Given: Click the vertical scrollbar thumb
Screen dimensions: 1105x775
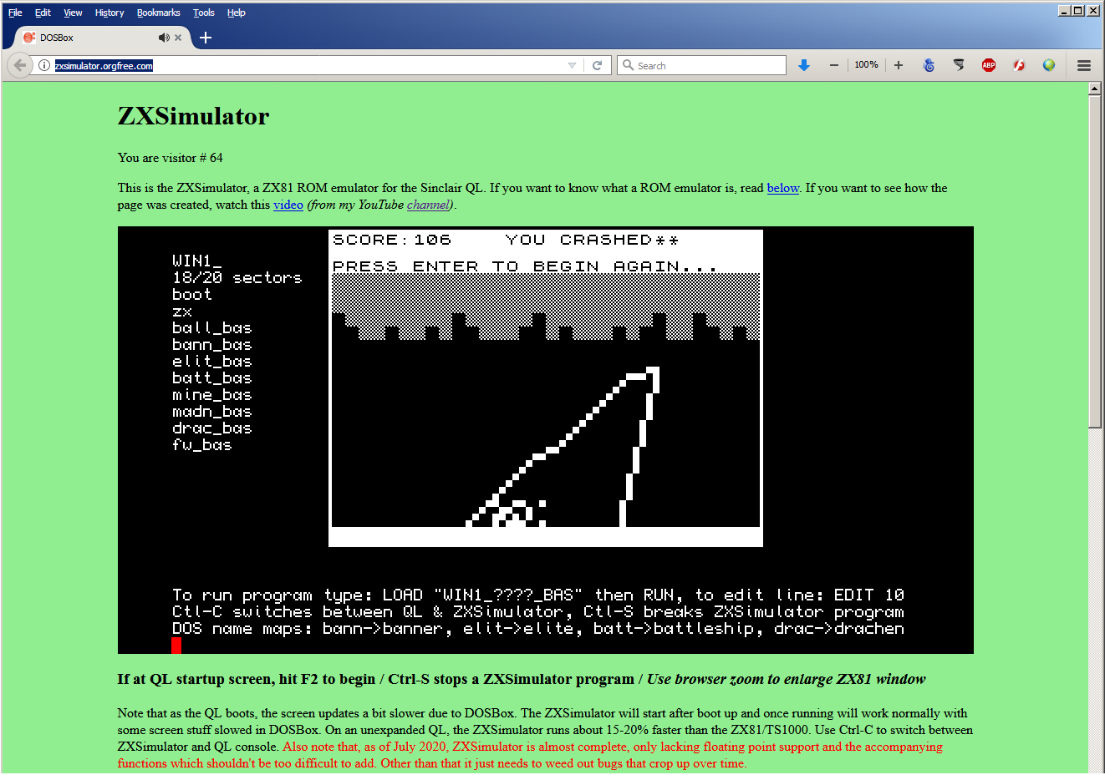Looking at the screenshot, I should click(1095, 261).
